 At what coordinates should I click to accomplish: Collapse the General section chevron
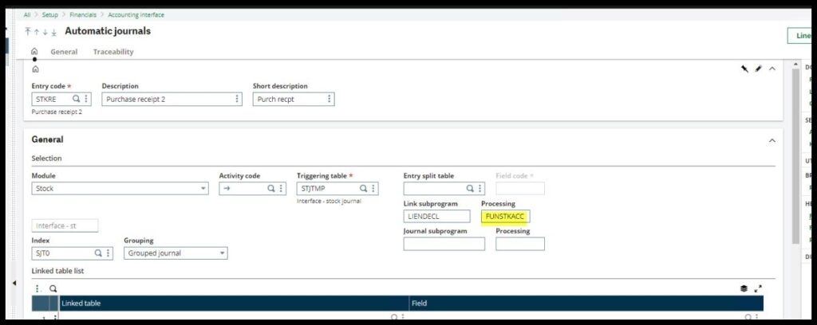(x=772, y=140)
